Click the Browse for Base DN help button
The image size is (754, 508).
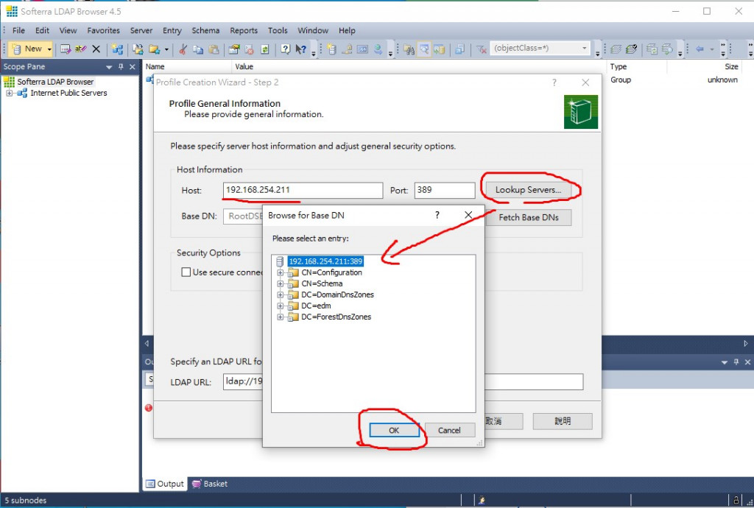point(437,215)
